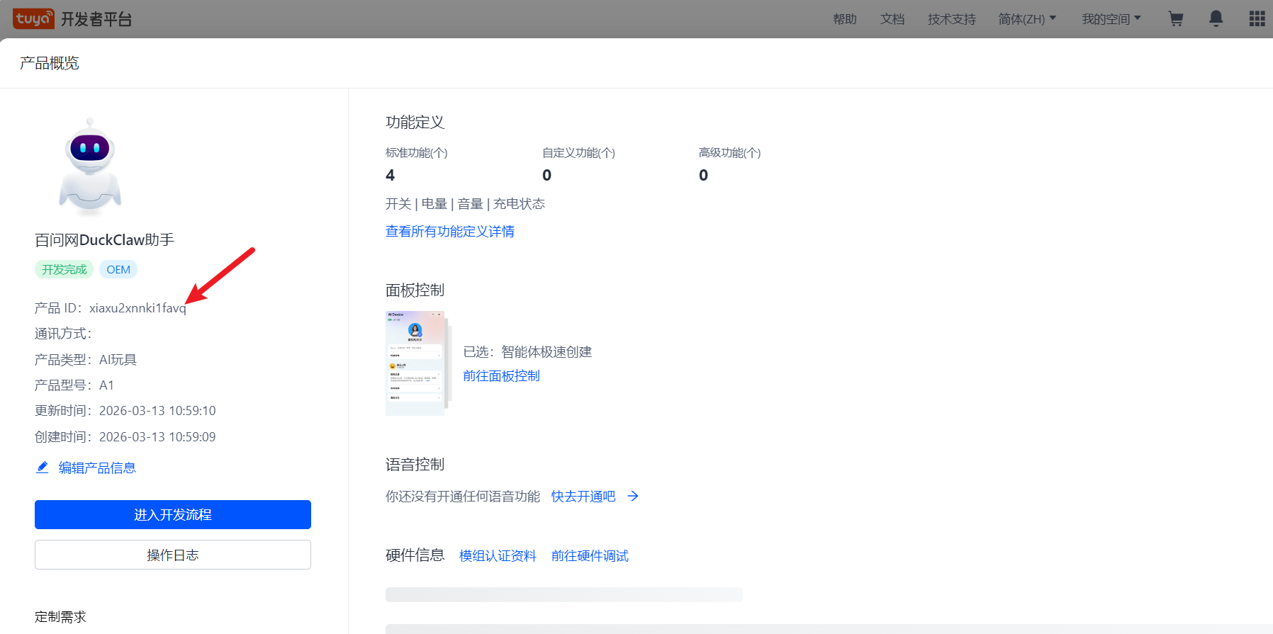Open 技术支持 in top navigation
This screenshot has height=634, width=1273.
(951, 19)
